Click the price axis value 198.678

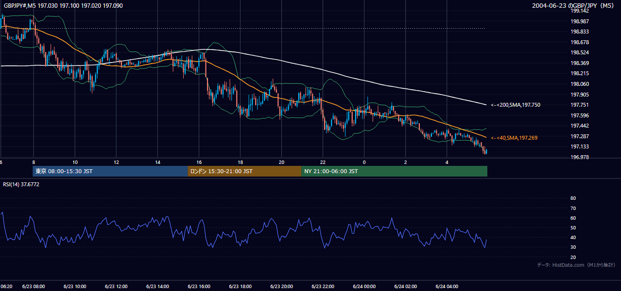tap(580, 42)
